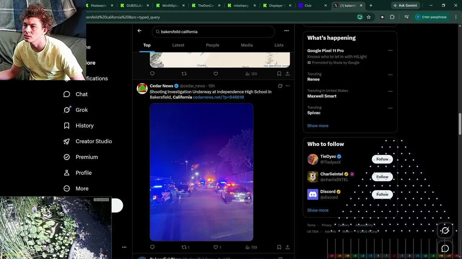
Task: Open History in the X sidebar
Action: coord(78,126)
